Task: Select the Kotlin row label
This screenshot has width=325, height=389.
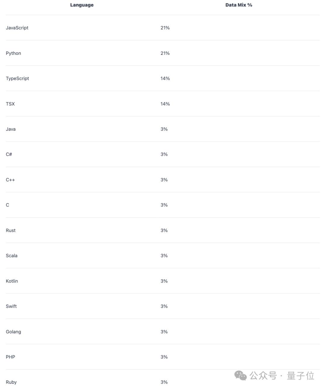Action: pyautogui.click(x=12, y=281)
